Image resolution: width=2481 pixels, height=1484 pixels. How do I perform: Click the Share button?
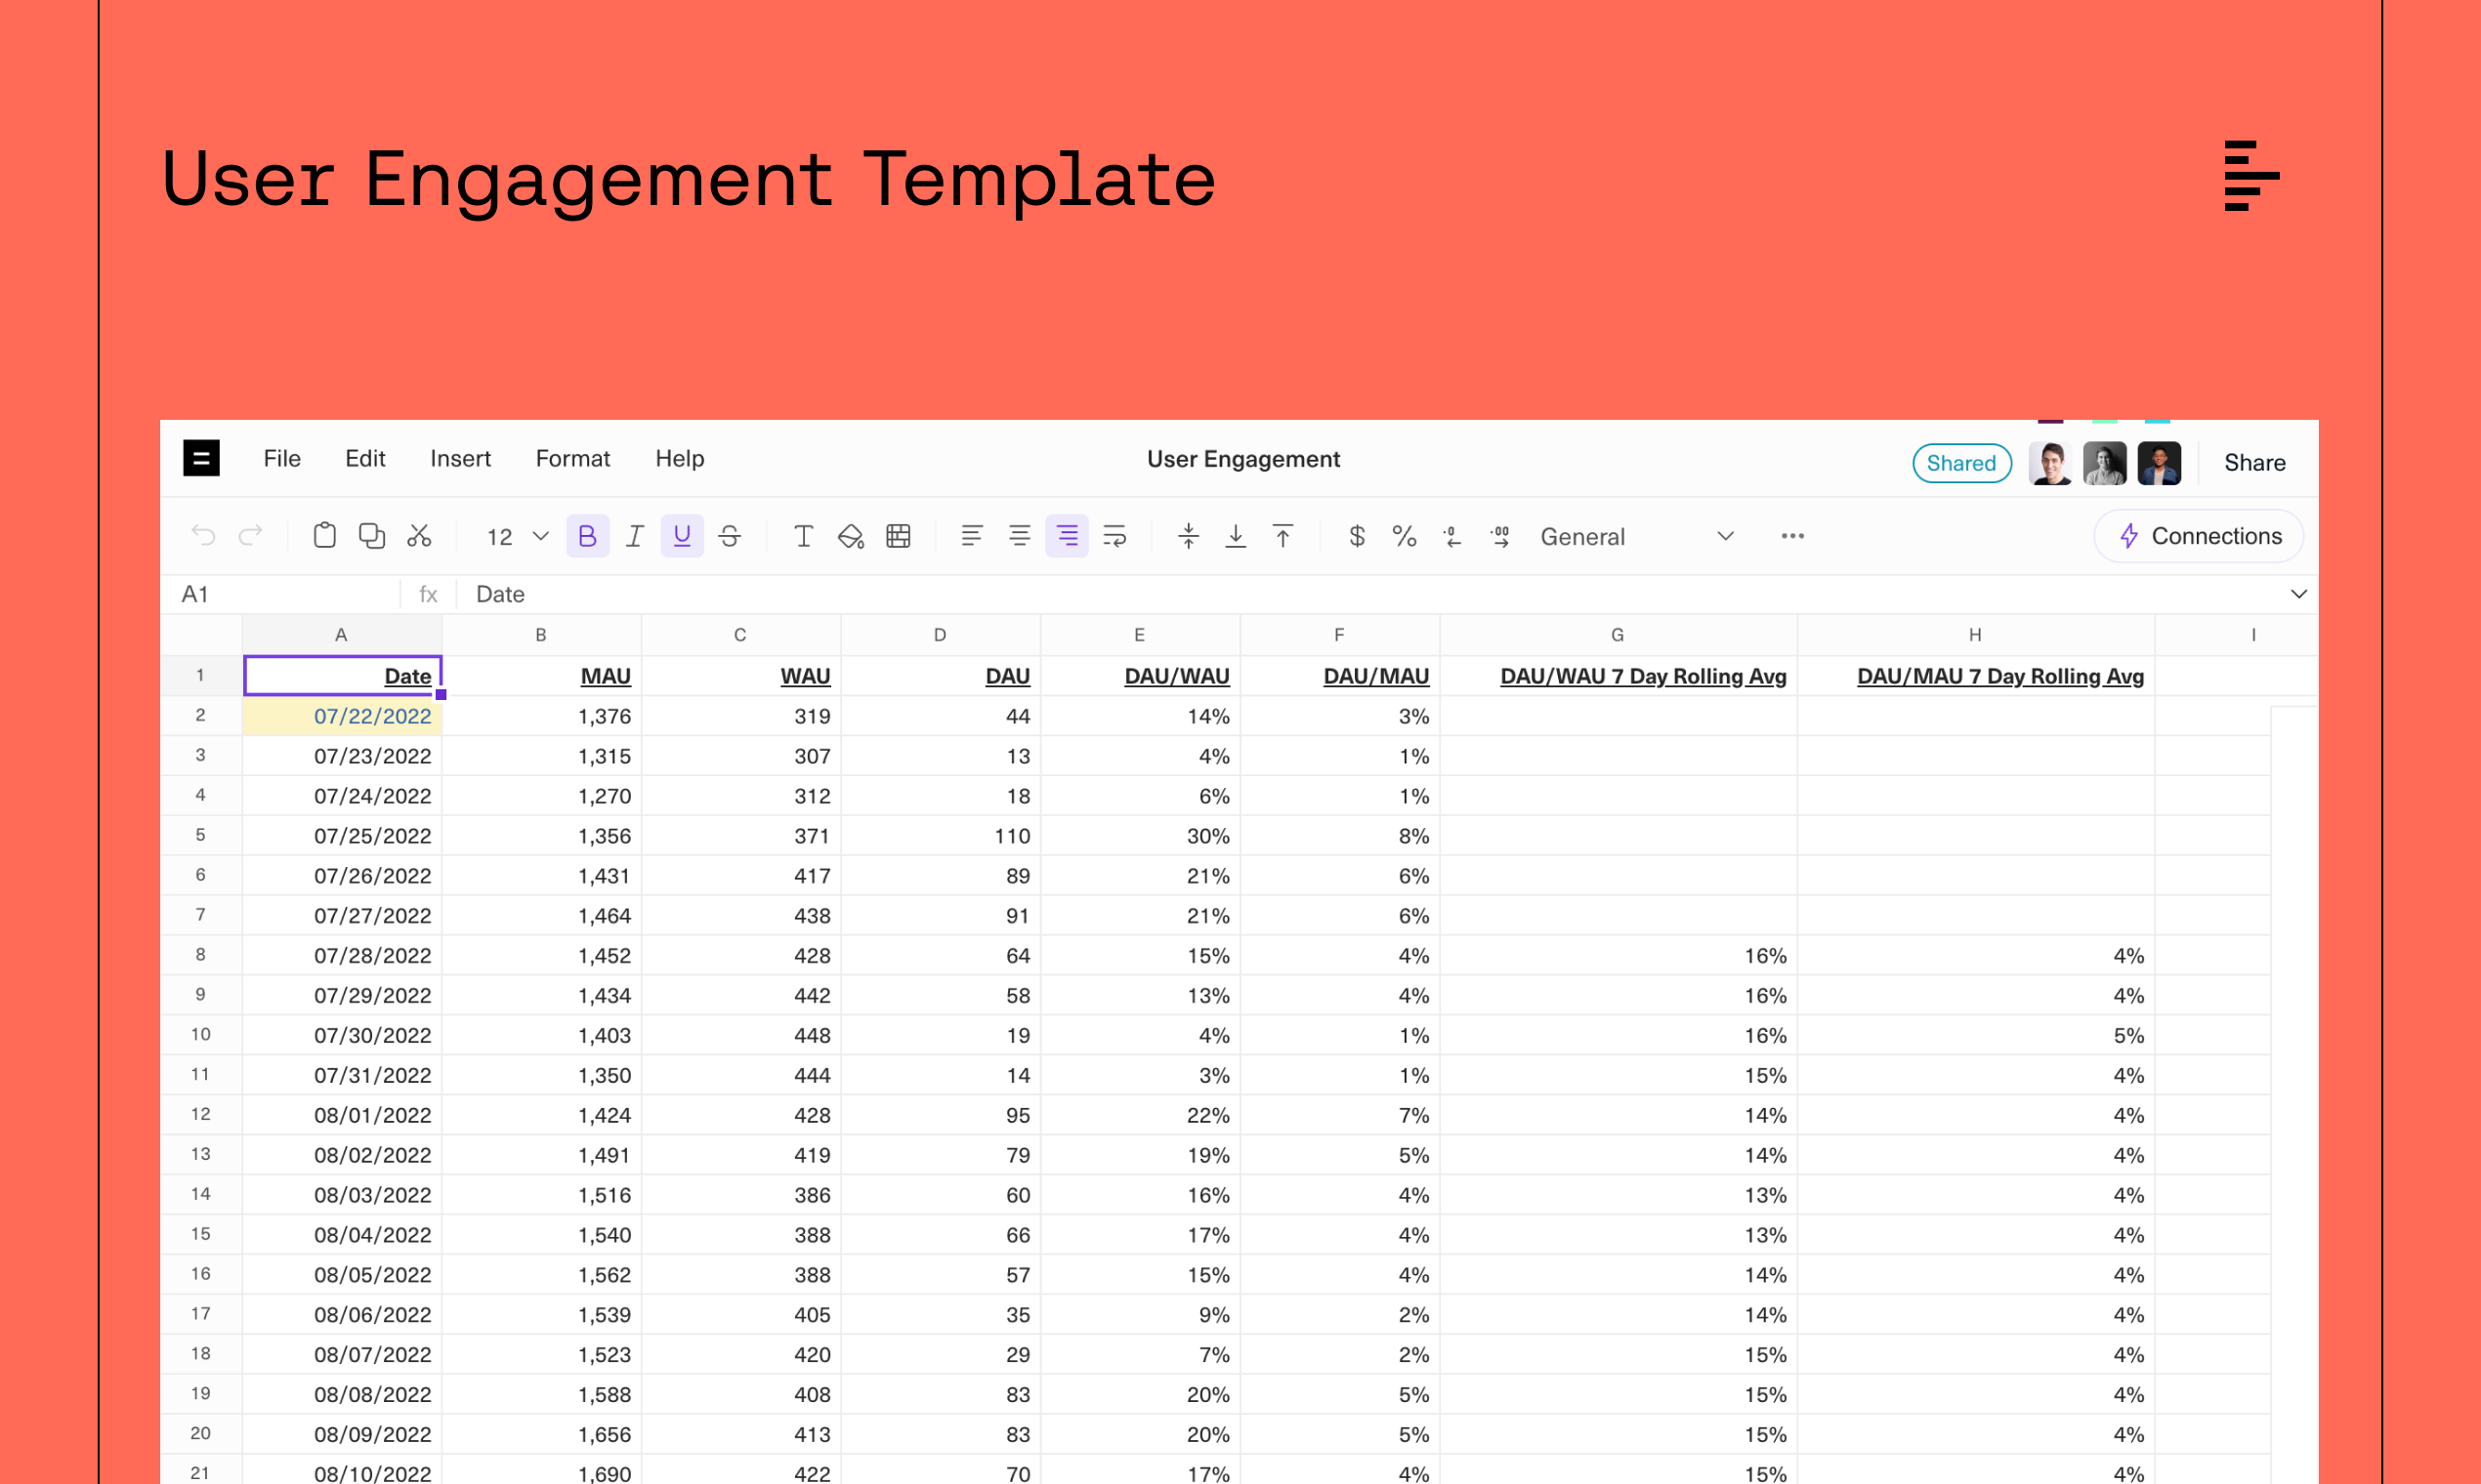(2254, 462)
